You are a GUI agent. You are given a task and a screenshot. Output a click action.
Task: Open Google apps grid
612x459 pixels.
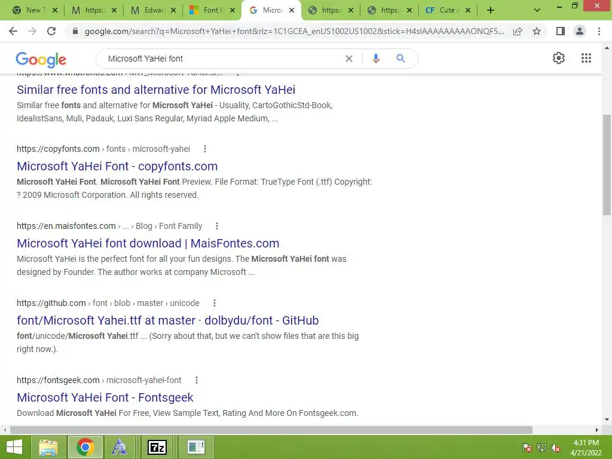[586, 58]
